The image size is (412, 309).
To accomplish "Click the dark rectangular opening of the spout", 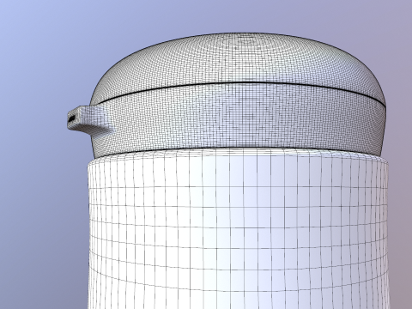I will click(71, 118).
